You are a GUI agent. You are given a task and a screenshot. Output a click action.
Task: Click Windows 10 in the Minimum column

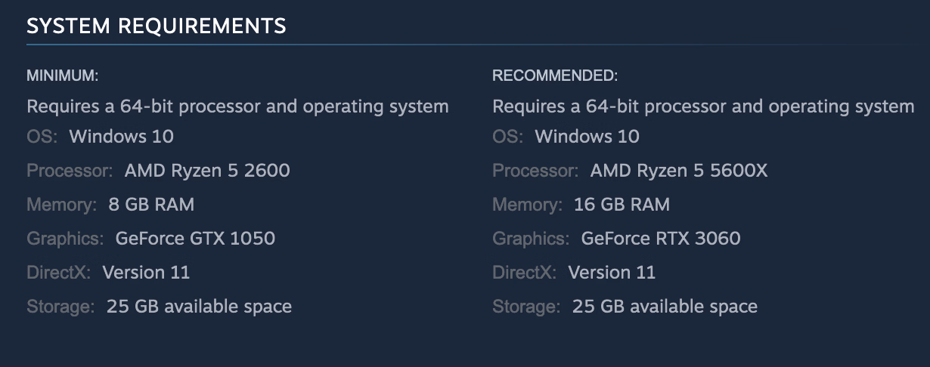pos(121,137)
